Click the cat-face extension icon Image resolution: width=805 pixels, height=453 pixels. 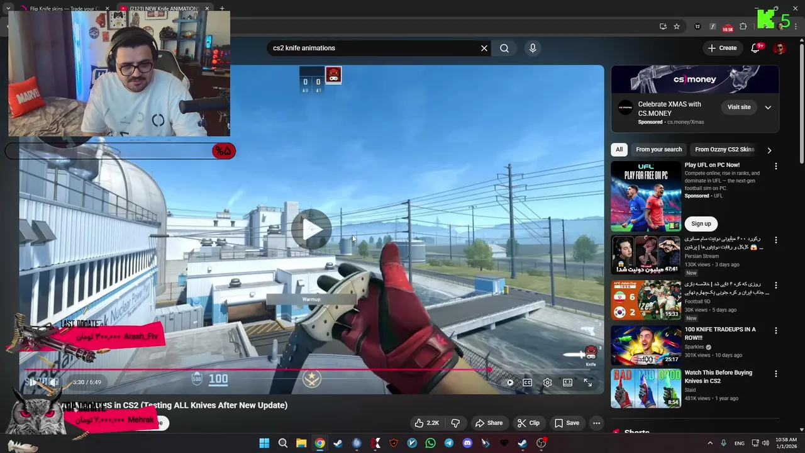pos(697,26)
